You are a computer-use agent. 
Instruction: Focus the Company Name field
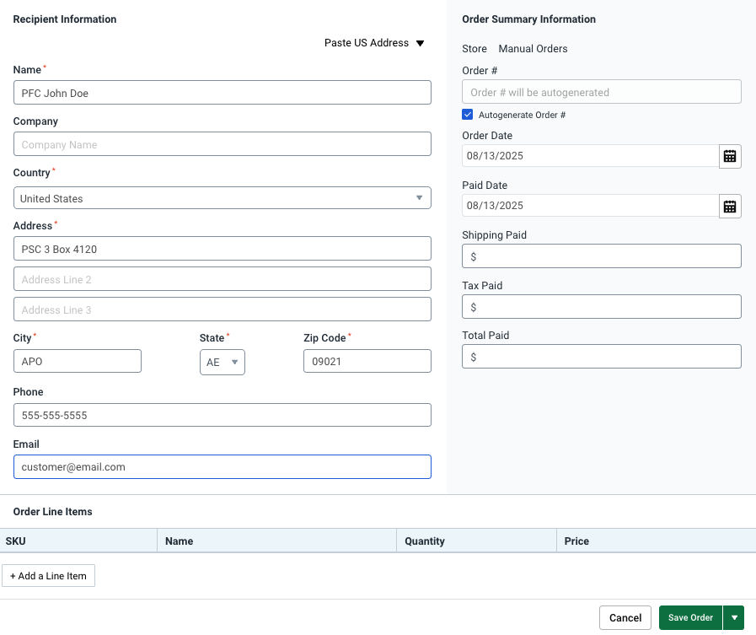tap(222, 144)
